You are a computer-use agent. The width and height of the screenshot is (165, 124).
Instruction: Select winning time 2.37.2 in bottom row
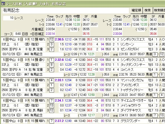pyautogui.click(x=59, y=121)
